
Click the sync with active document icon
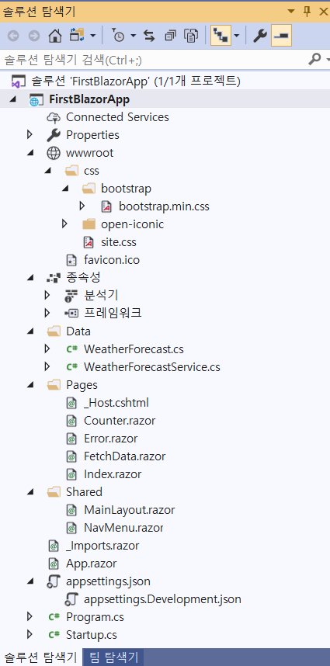point(149,36)
